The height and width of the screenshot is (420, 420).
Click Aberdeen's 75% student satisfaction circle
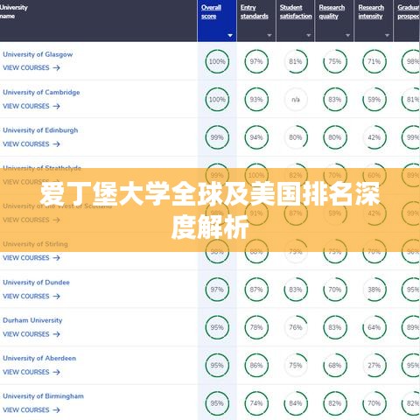(x=296, y=366)
